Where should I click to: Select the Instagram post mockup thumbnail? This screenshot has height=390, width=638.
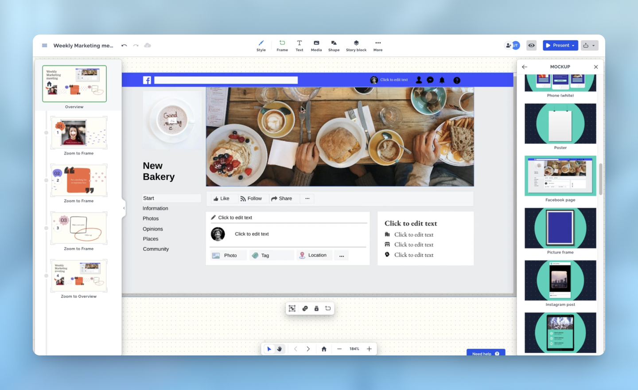[x=560, y=280]
